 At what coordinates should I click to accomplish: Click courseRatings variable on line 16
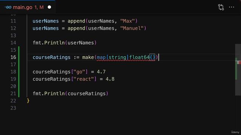tap(52, 57)
